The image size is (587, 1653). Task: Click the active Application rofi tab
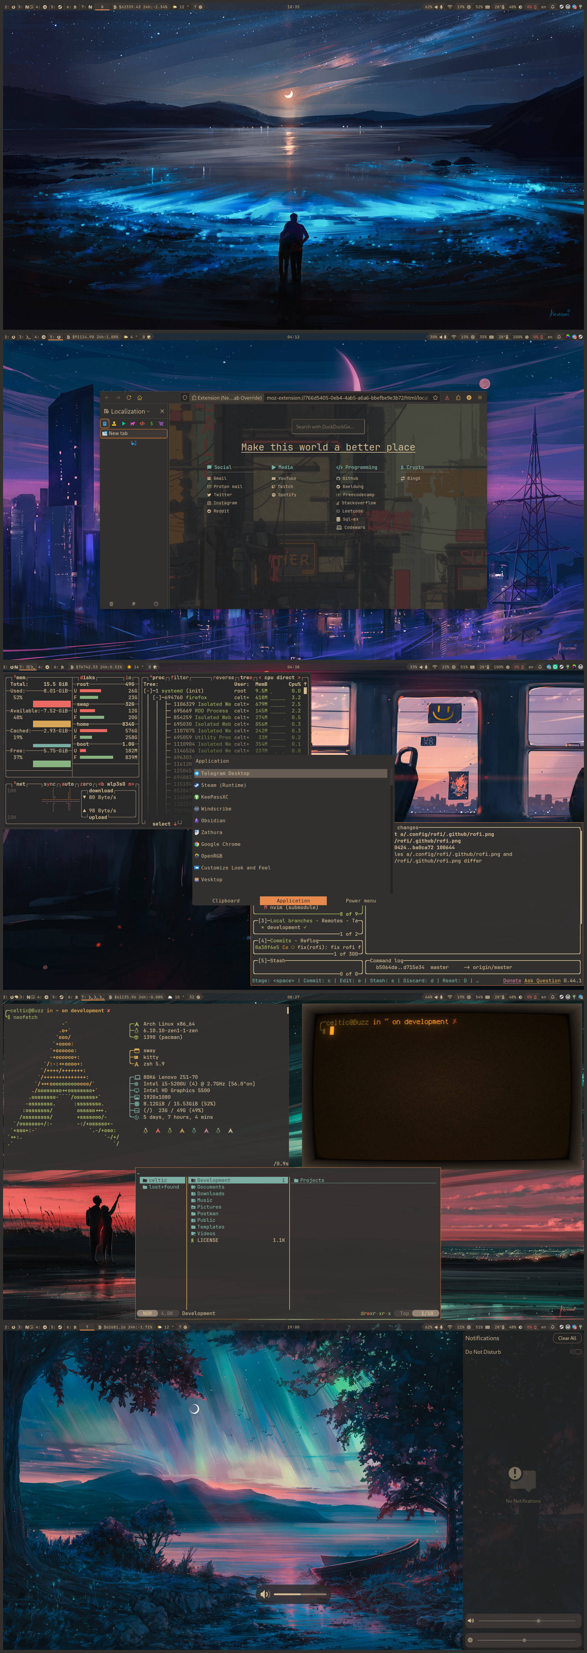(x=293, y=901)
